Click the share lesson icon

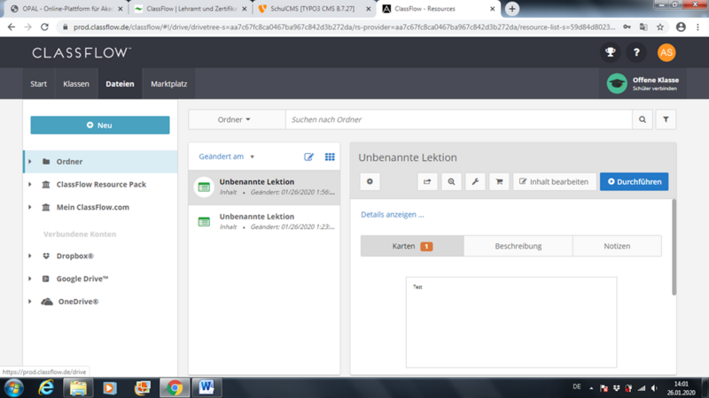[427, 181]
